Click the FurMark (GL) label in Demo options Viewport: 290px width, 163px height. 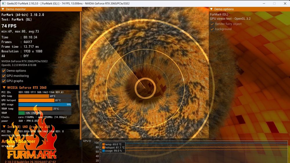(x=219, y=14)
